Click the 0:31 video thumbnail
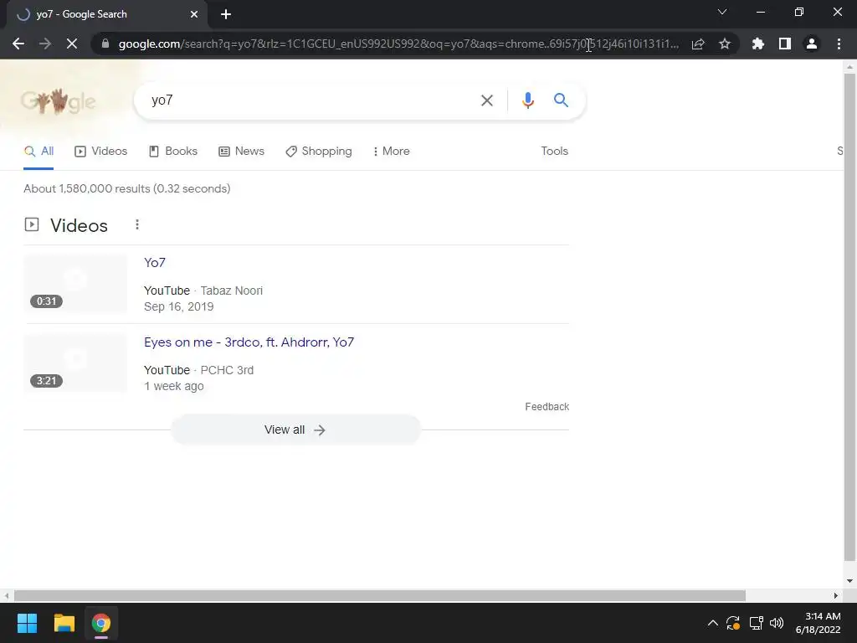857x643 pixels. point(75,284)
